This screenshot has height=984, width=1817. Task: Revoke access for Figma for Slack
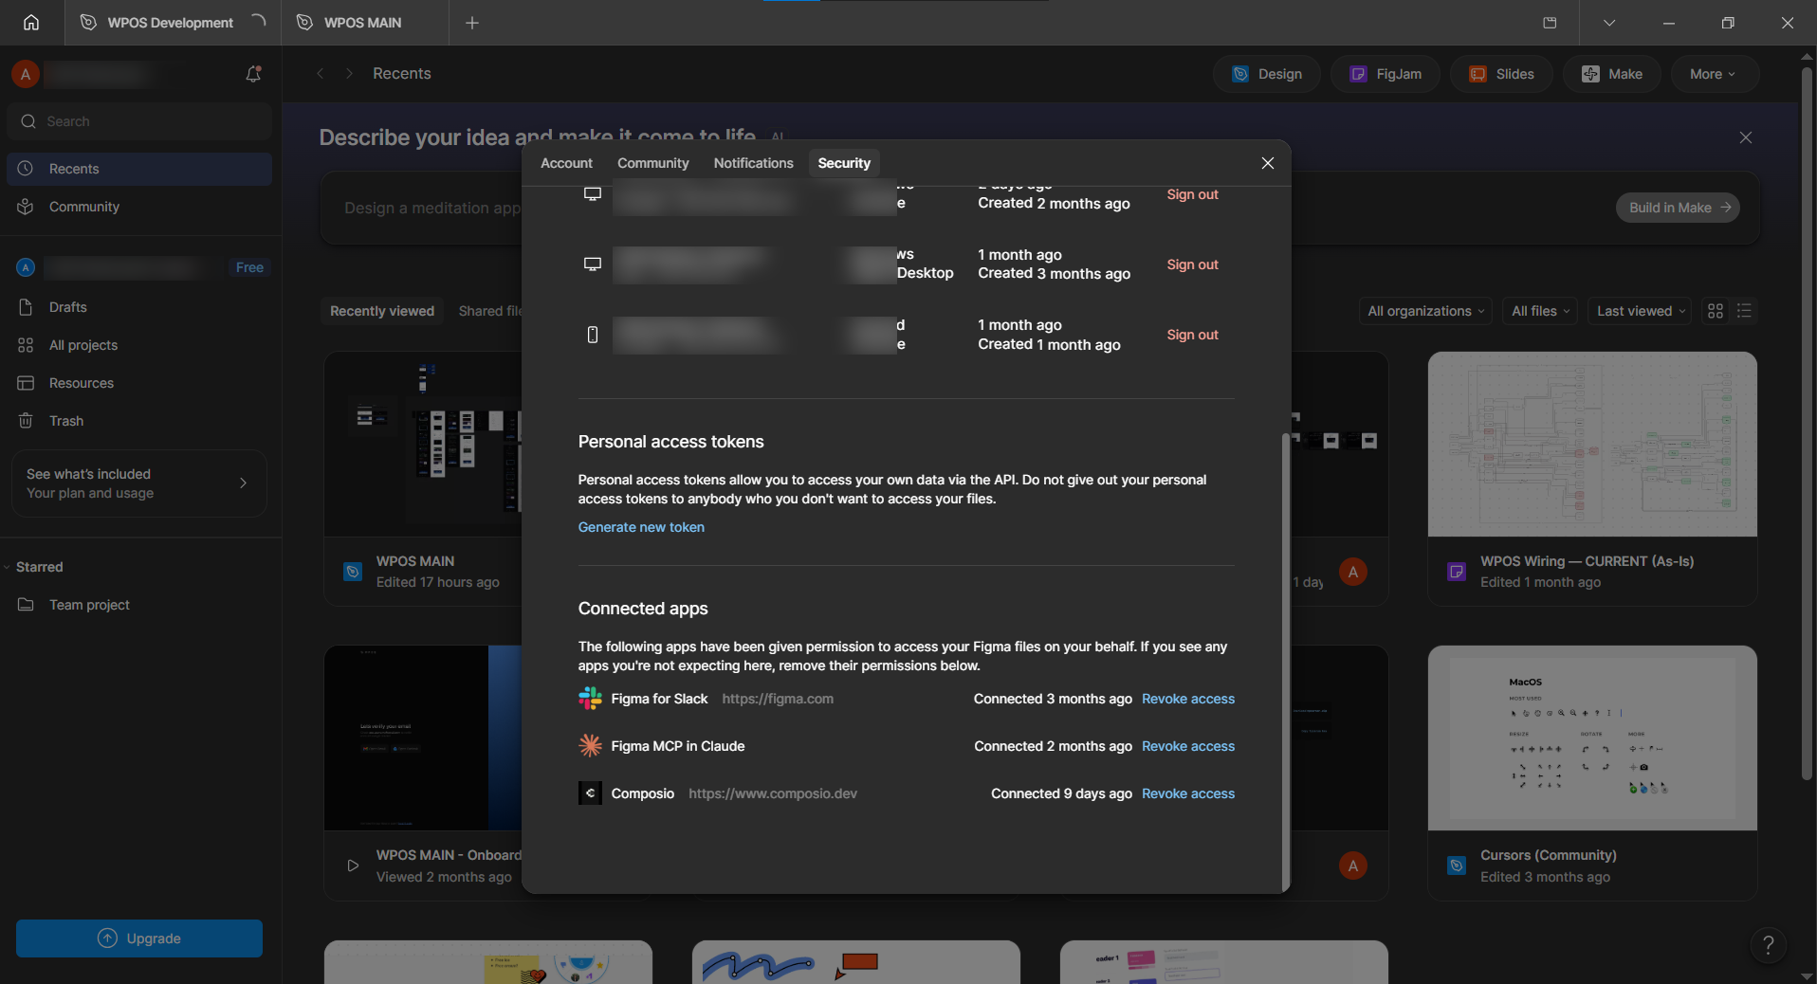(x=1188, y=699)
